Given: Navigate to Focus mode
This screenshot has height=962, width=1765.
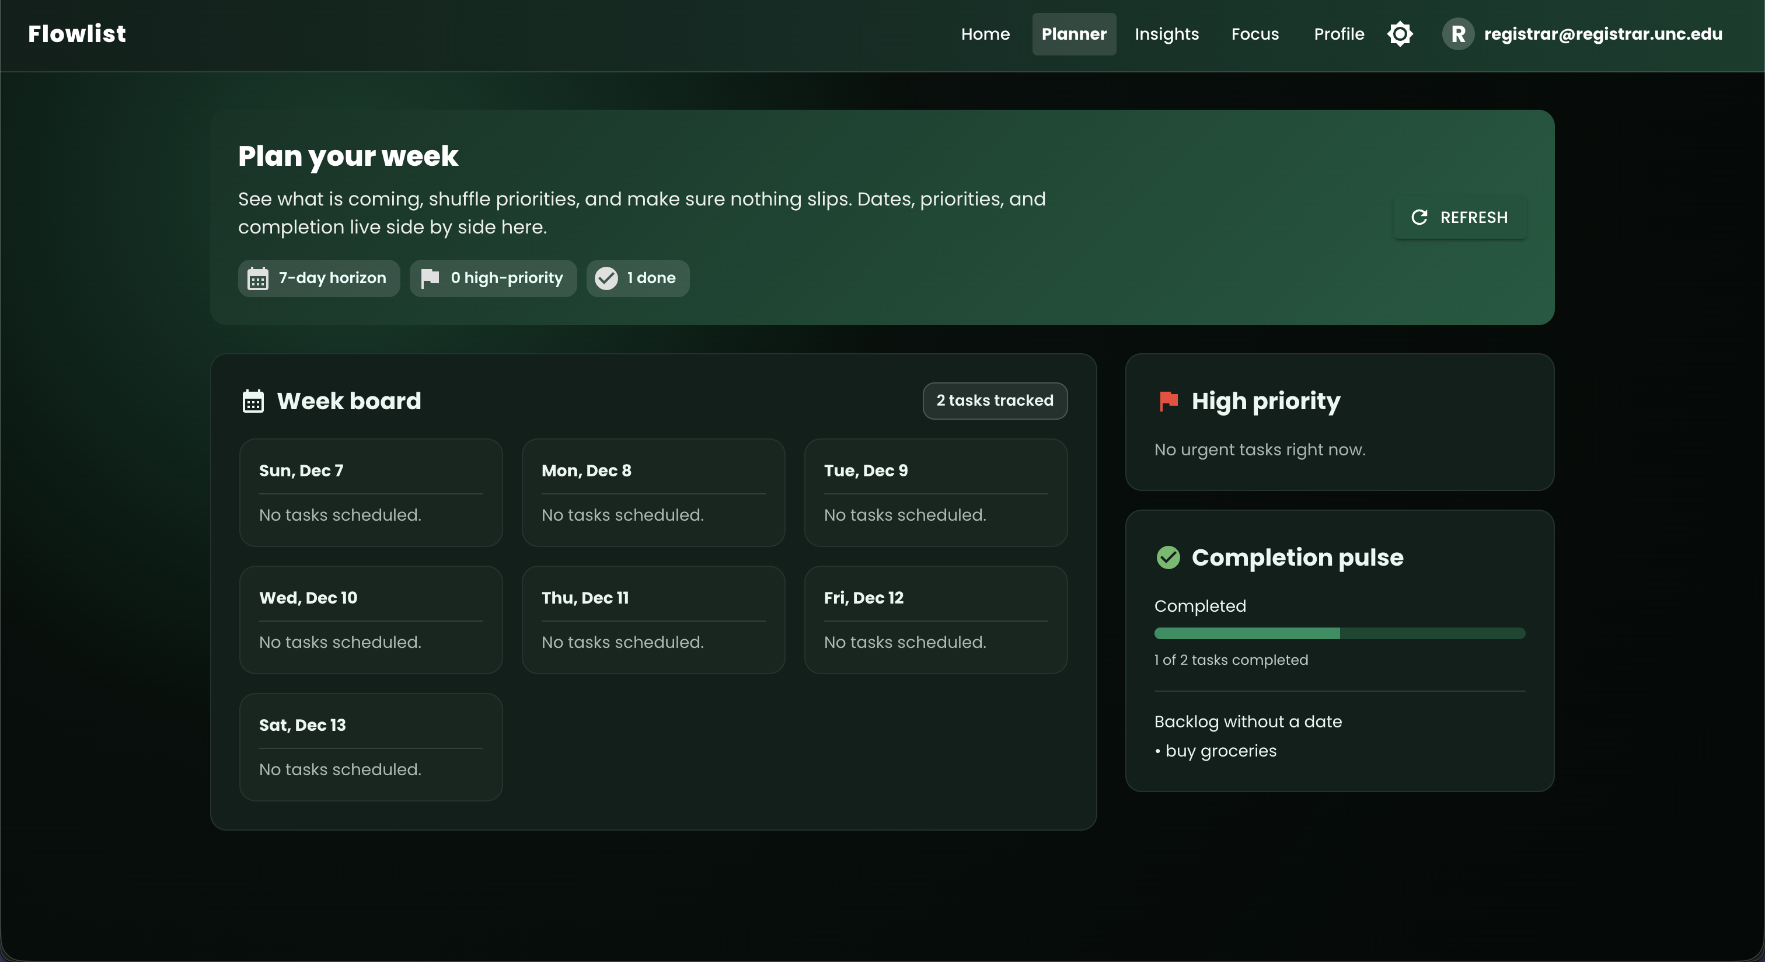Looking at the screenshot, I should (x=1254, y=34).
